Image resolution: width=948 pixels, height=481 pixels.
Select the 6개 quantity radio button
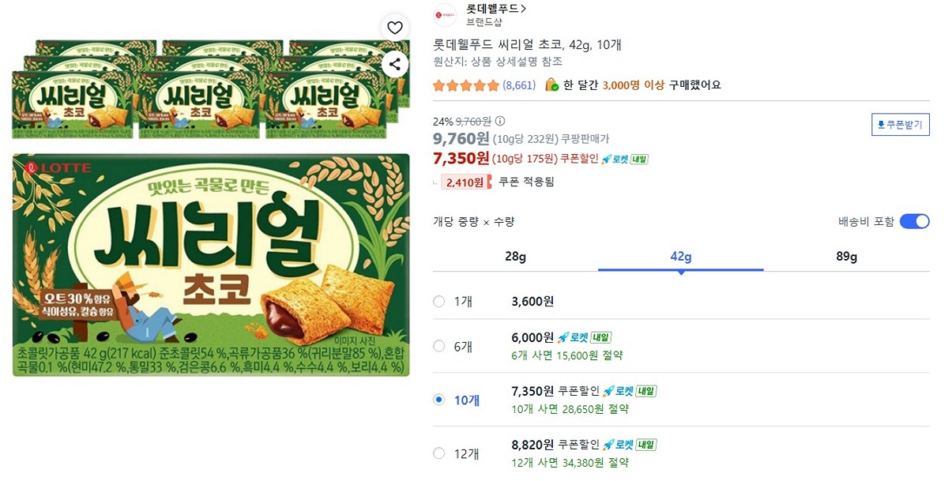tap(439, 345)
